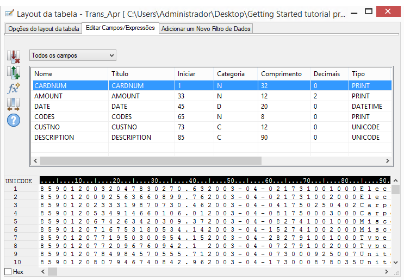Open help with the question mark icon

pyautogui.click(x=13, y=120)
